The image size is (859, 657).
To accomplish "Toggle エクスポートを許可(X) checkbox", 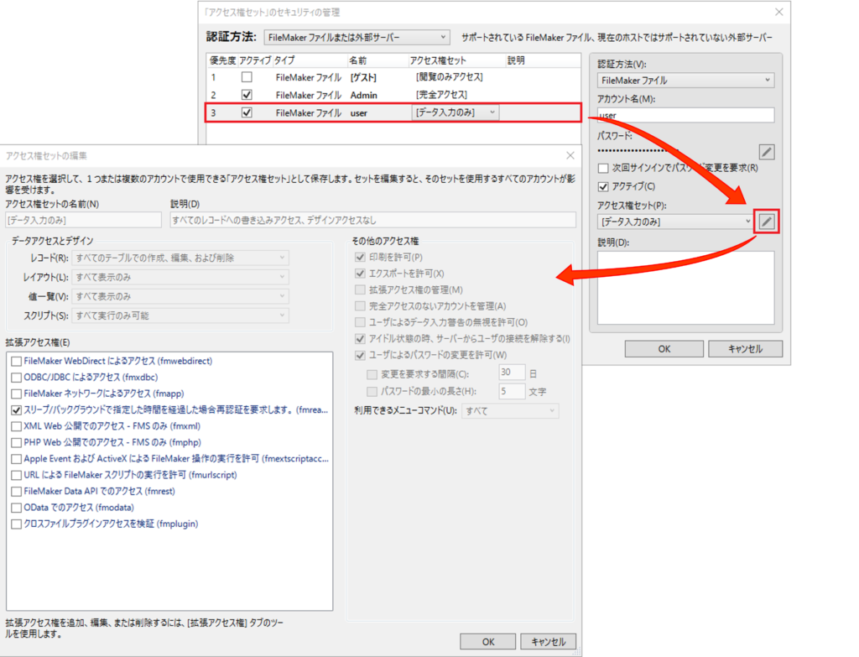I will [x=360, y=274].
